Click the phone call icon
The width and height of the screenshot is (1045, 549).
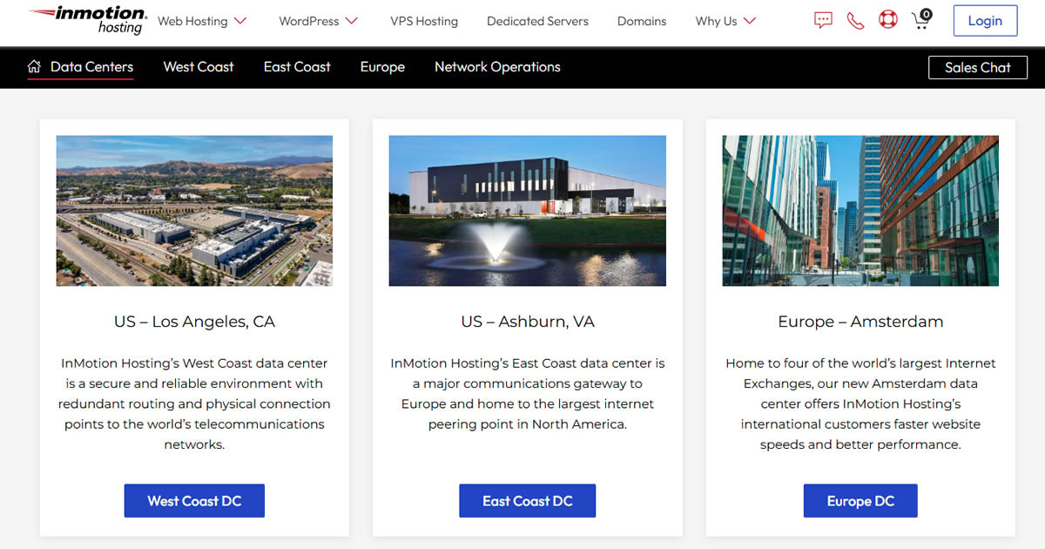point(855,21)
